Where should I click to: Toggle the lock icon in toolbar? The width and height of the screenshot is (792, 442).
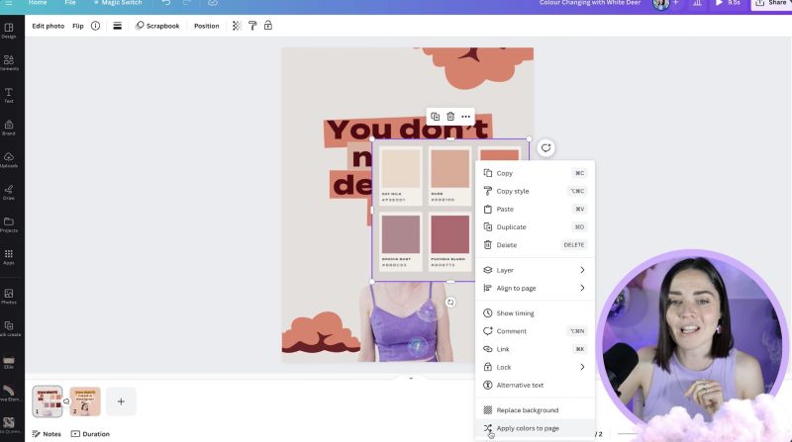[x=268, y=26]
